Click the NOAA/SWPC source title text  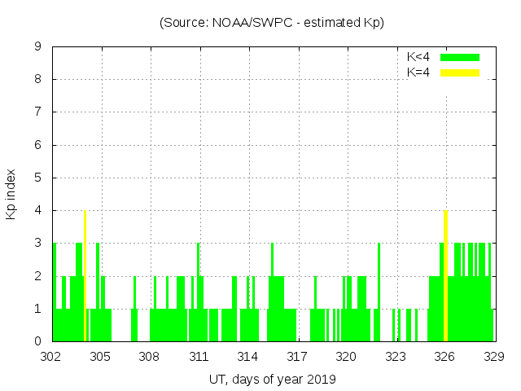coord(272,23)
